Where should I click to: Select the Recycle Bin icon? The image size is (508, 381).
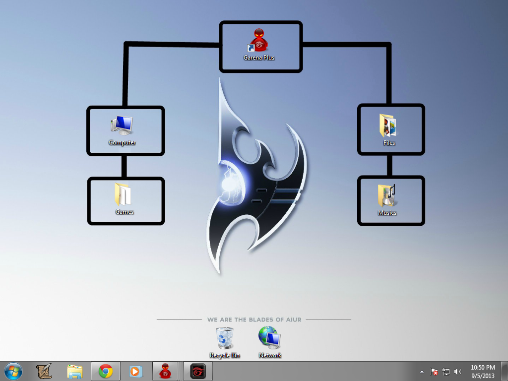225,342
